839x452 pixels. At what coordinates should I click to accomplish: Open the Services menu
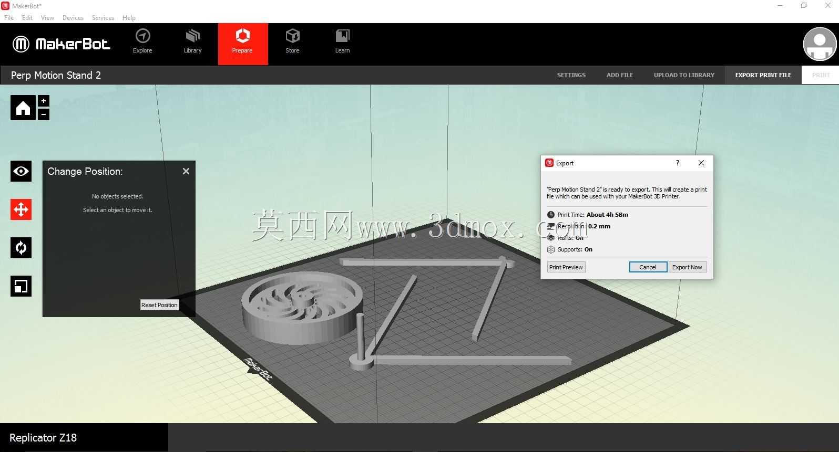pyautogui.click(x=103, y=18)
